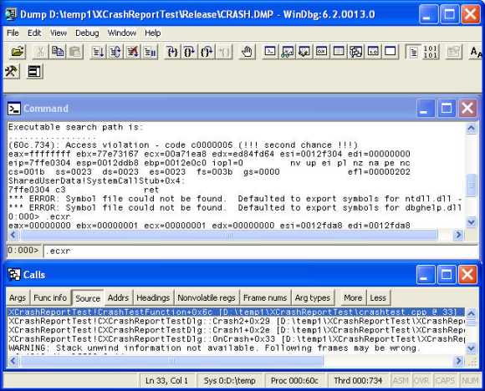Open the Scratch Pad window via toolbar icon
Screen dimensions: 485x391
[x=391, y=51]
